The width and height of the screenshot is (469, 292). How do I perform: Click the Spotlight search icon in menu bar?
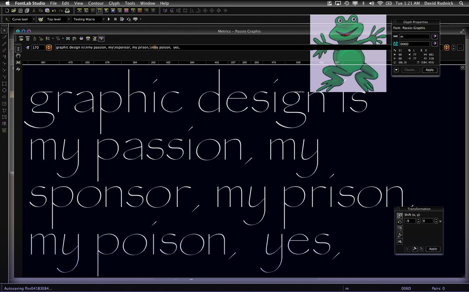pos(461,3)
